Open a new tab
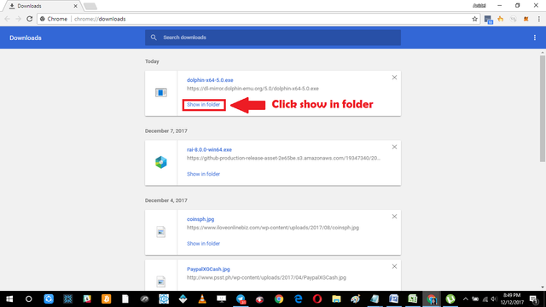The height and width of the screenshot is (307, 546). 90,6
